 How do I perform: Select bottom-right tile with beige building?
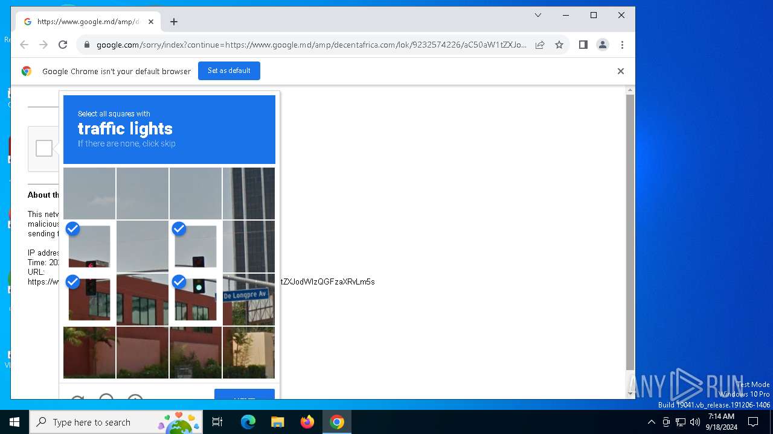pyautogui.click(x=249, y=353)
